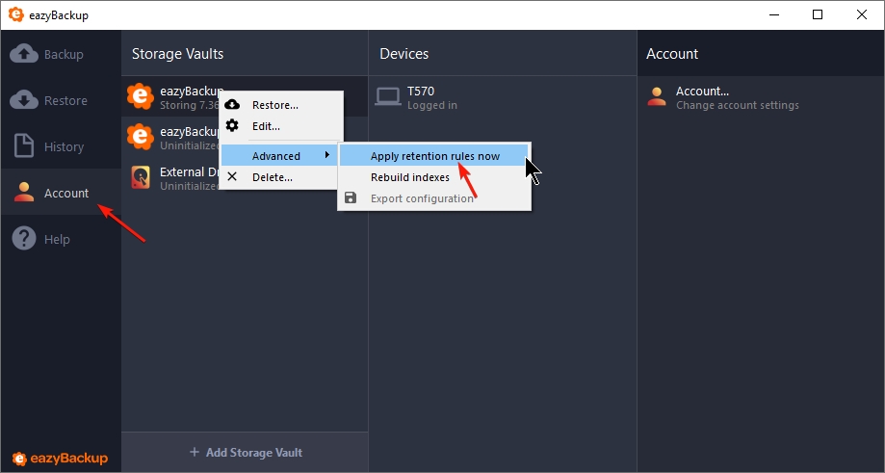Choose Rebuild indexes from submenu

tap(409, 177)
